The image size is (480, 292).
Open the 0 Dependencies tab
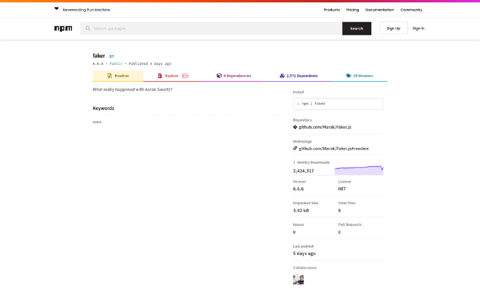coord(234,76)
